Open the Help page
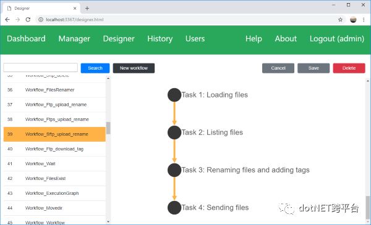This screenshot has width=371, height=225. pyautogui.click(x=254, y=39)
